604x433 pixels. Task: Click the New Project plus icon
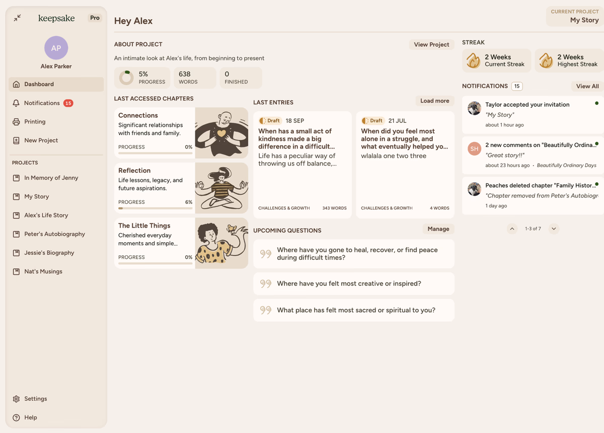tap(16, 140)
